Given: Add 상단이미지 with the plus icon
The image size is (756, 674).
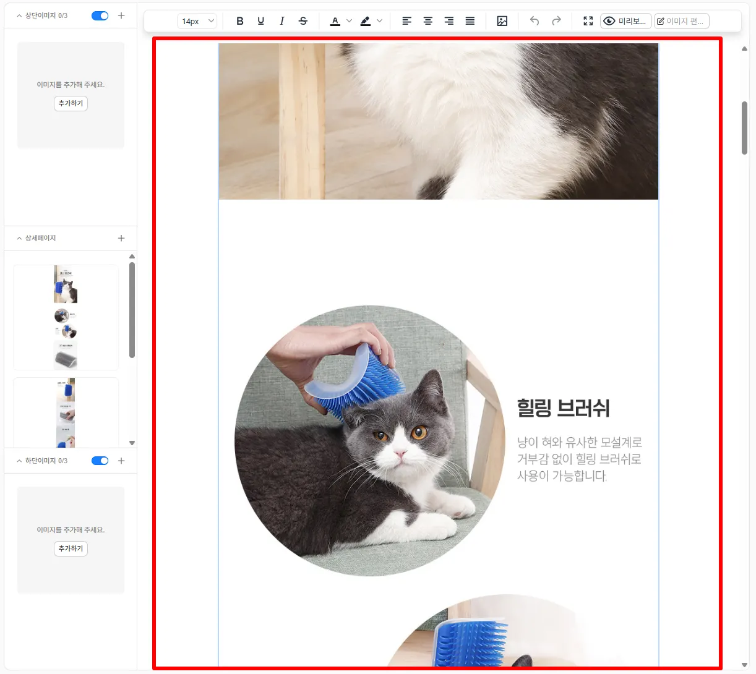Looking at the screenshot, I should pyautogui.click(x=121, y=15).
